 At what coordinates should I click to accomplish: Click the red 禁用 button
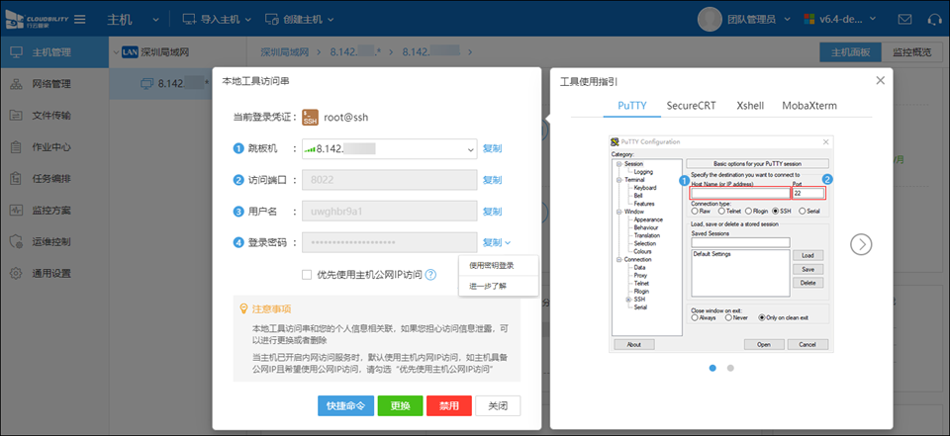pos(448,405)
